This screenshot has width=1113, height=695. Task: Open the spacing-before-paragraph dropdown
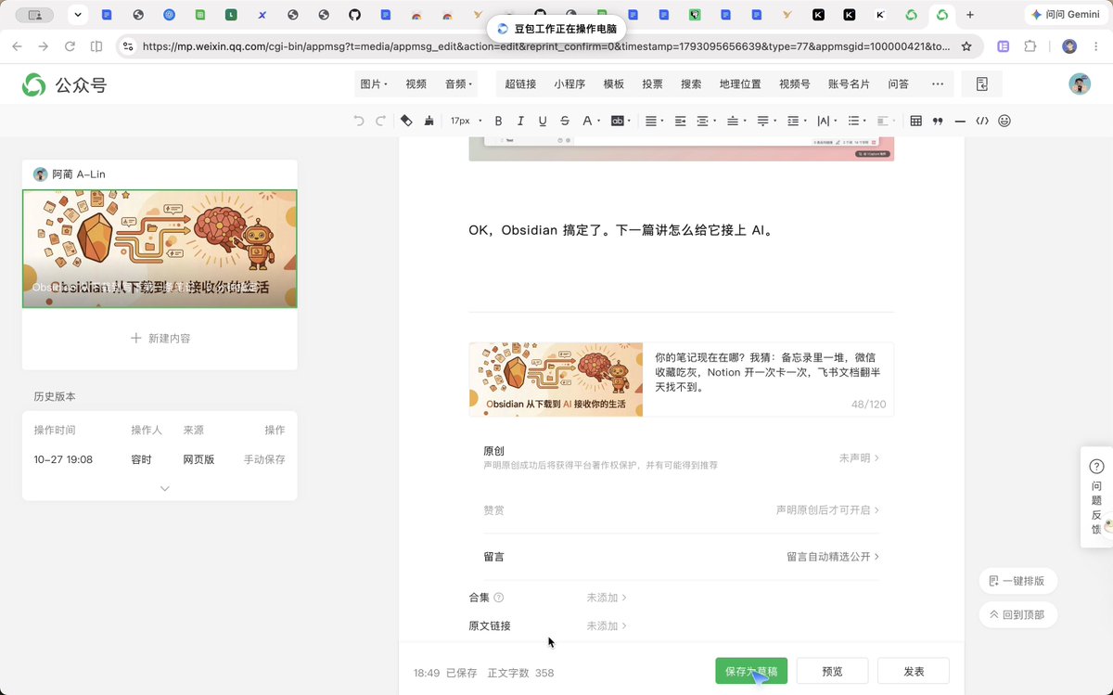(736, 121)
